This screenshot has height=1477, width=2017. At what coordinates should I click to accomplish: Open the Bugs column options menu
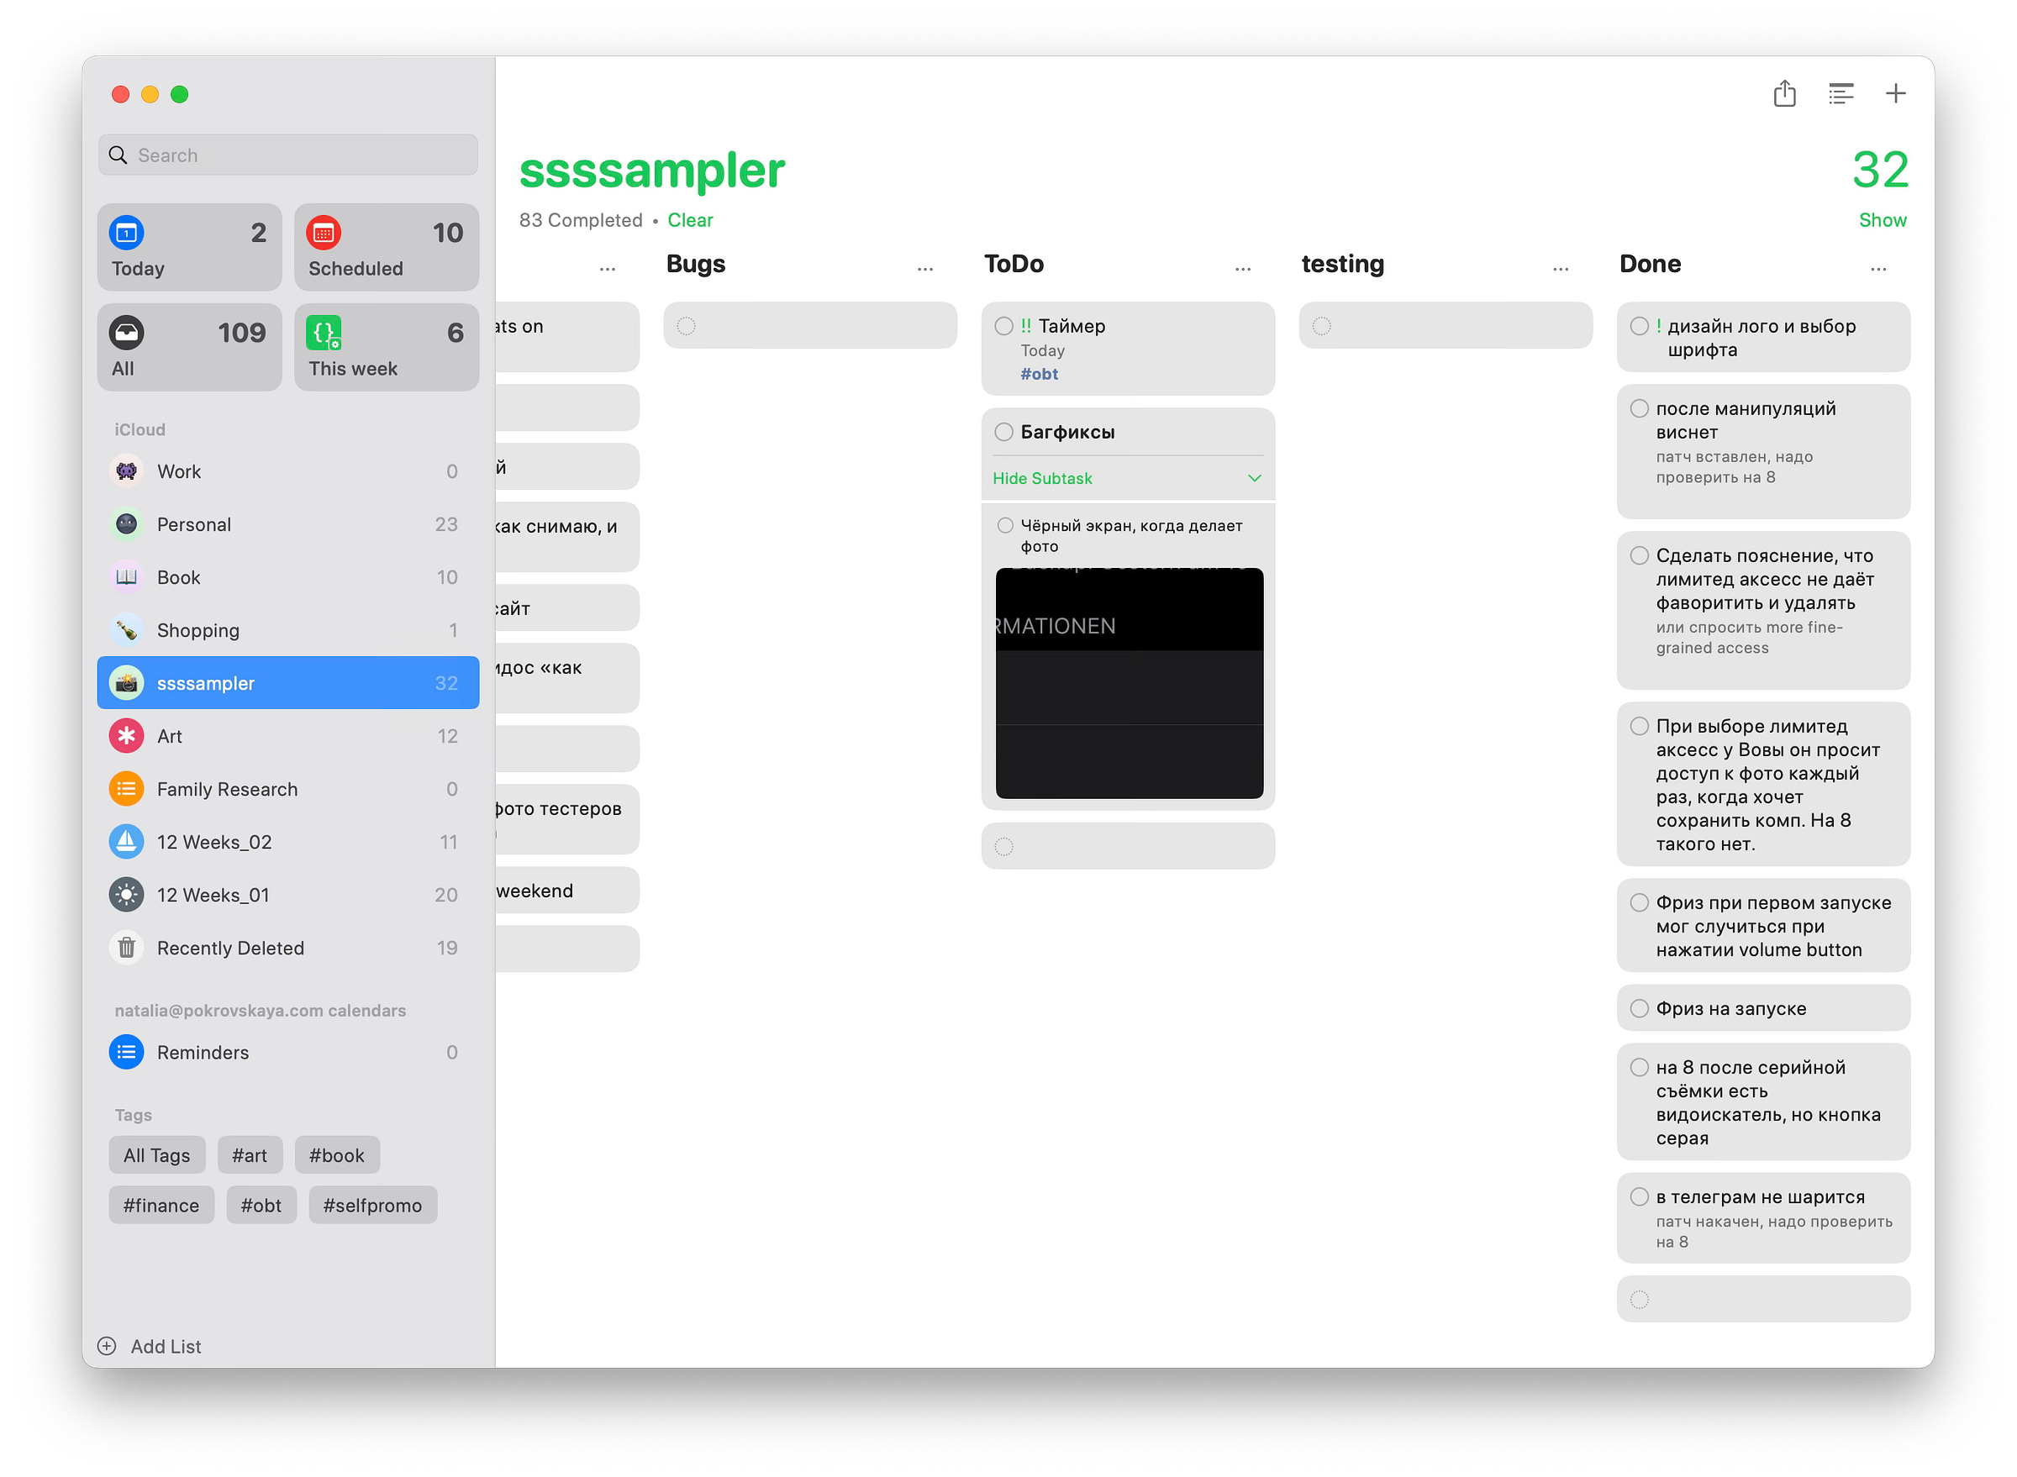[x=924, y=268]
